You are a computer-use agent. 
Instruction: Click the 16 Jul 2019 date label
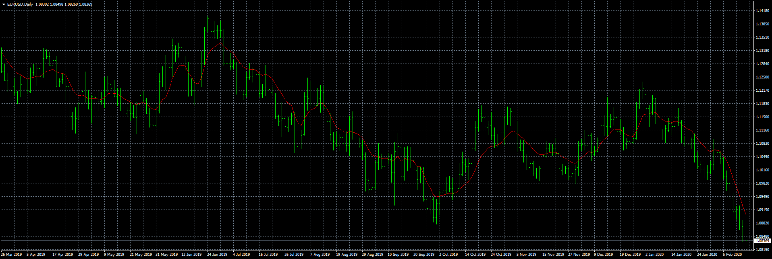(268, 255)
